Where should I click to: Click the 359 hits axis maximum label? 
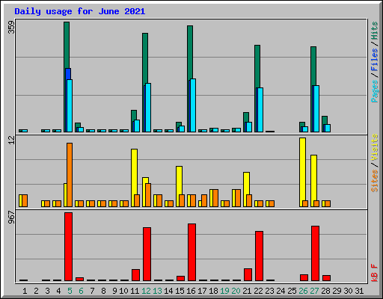[11, 27]
